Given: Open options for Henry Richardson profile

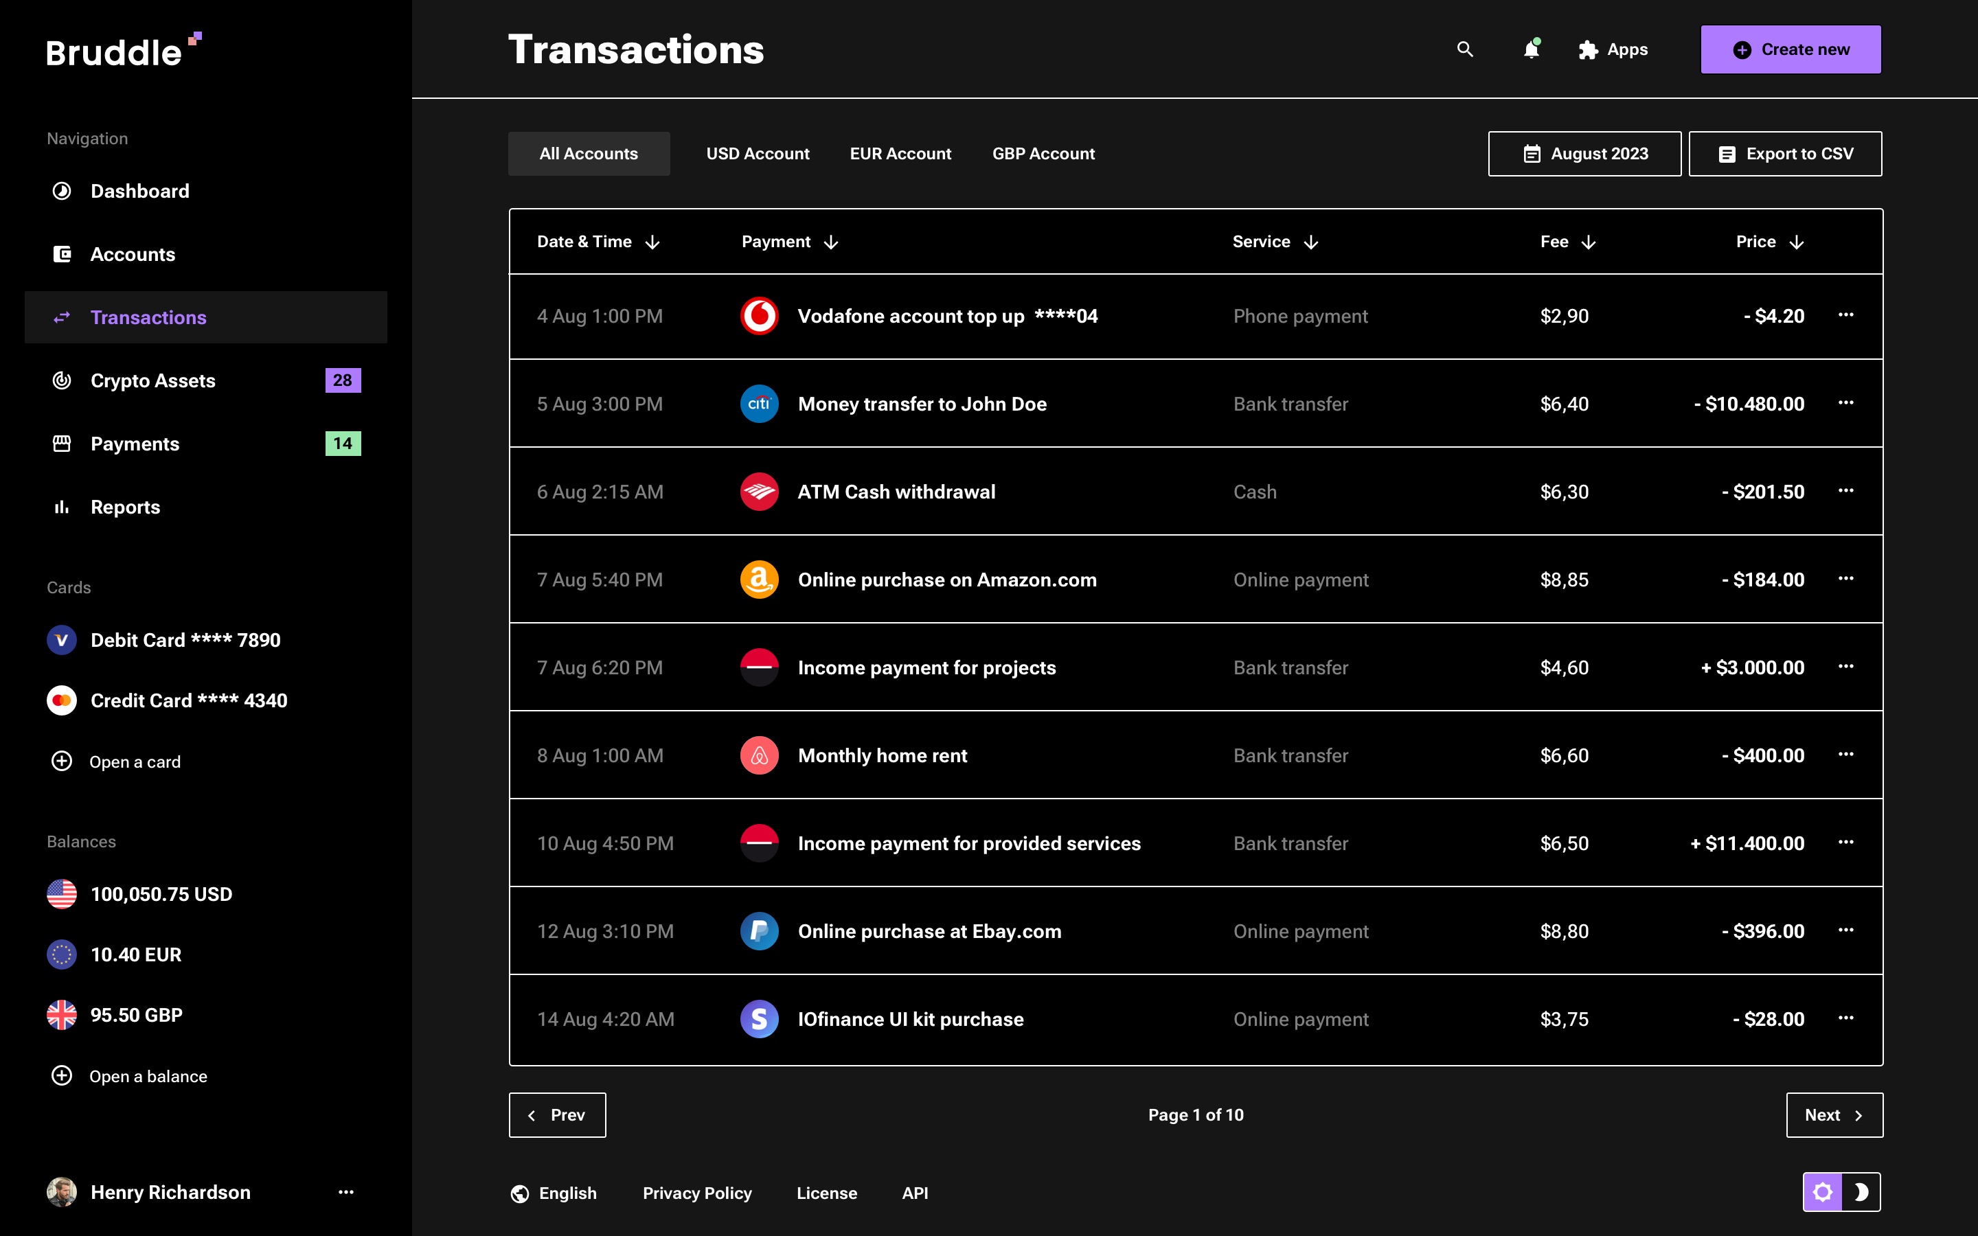Looking at the screenshot, I should point(345,1192).
